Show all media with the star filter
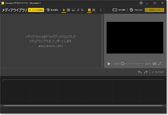 tap(64, 10)
